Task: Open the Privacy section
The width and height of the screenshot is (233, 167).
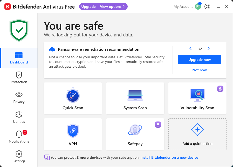Action: [19, 98]
